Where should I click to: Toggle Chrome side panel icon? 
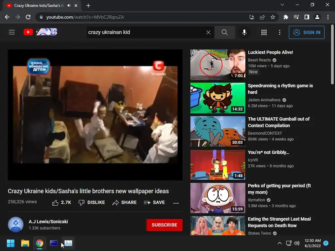pos(307,17)
